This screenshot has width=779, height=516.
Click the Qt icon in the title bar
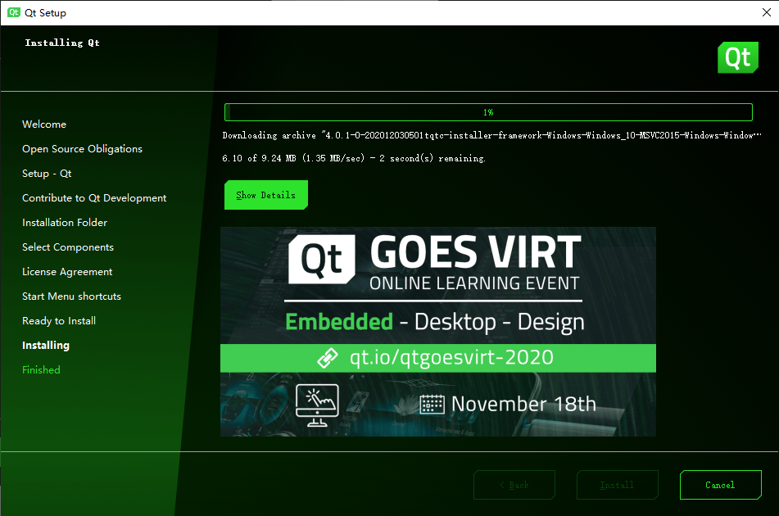pyautogui.click(x=13, y=12)
